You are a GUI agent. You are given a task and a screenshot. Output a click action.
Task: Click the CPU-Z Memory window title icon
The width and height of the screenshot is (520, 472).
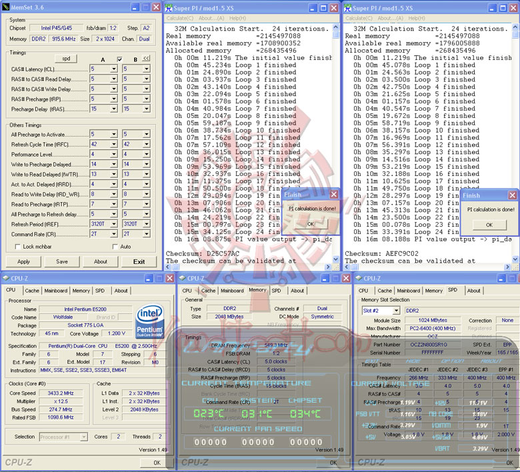pyautogui.click(x=183, y=278)
